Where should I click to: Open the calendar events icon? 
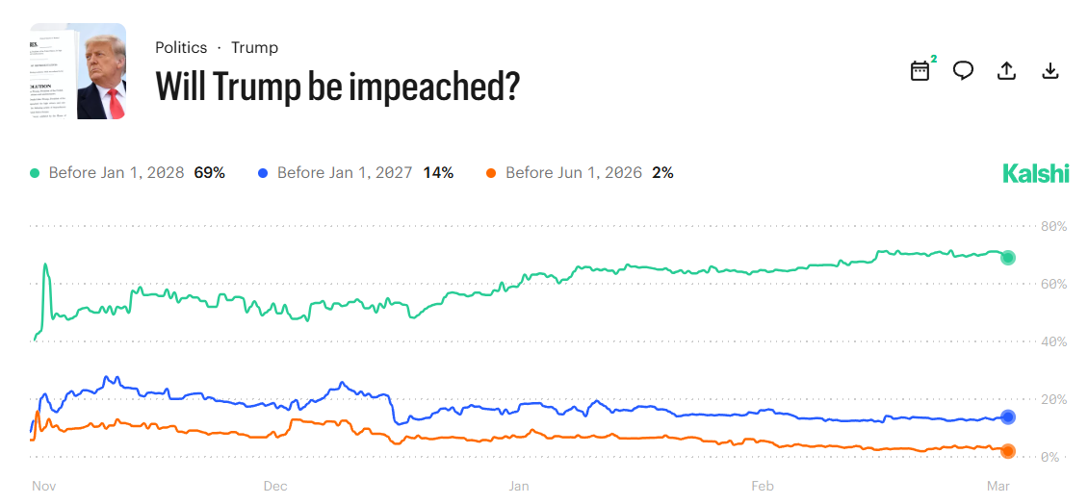click(x=920, y=71)
